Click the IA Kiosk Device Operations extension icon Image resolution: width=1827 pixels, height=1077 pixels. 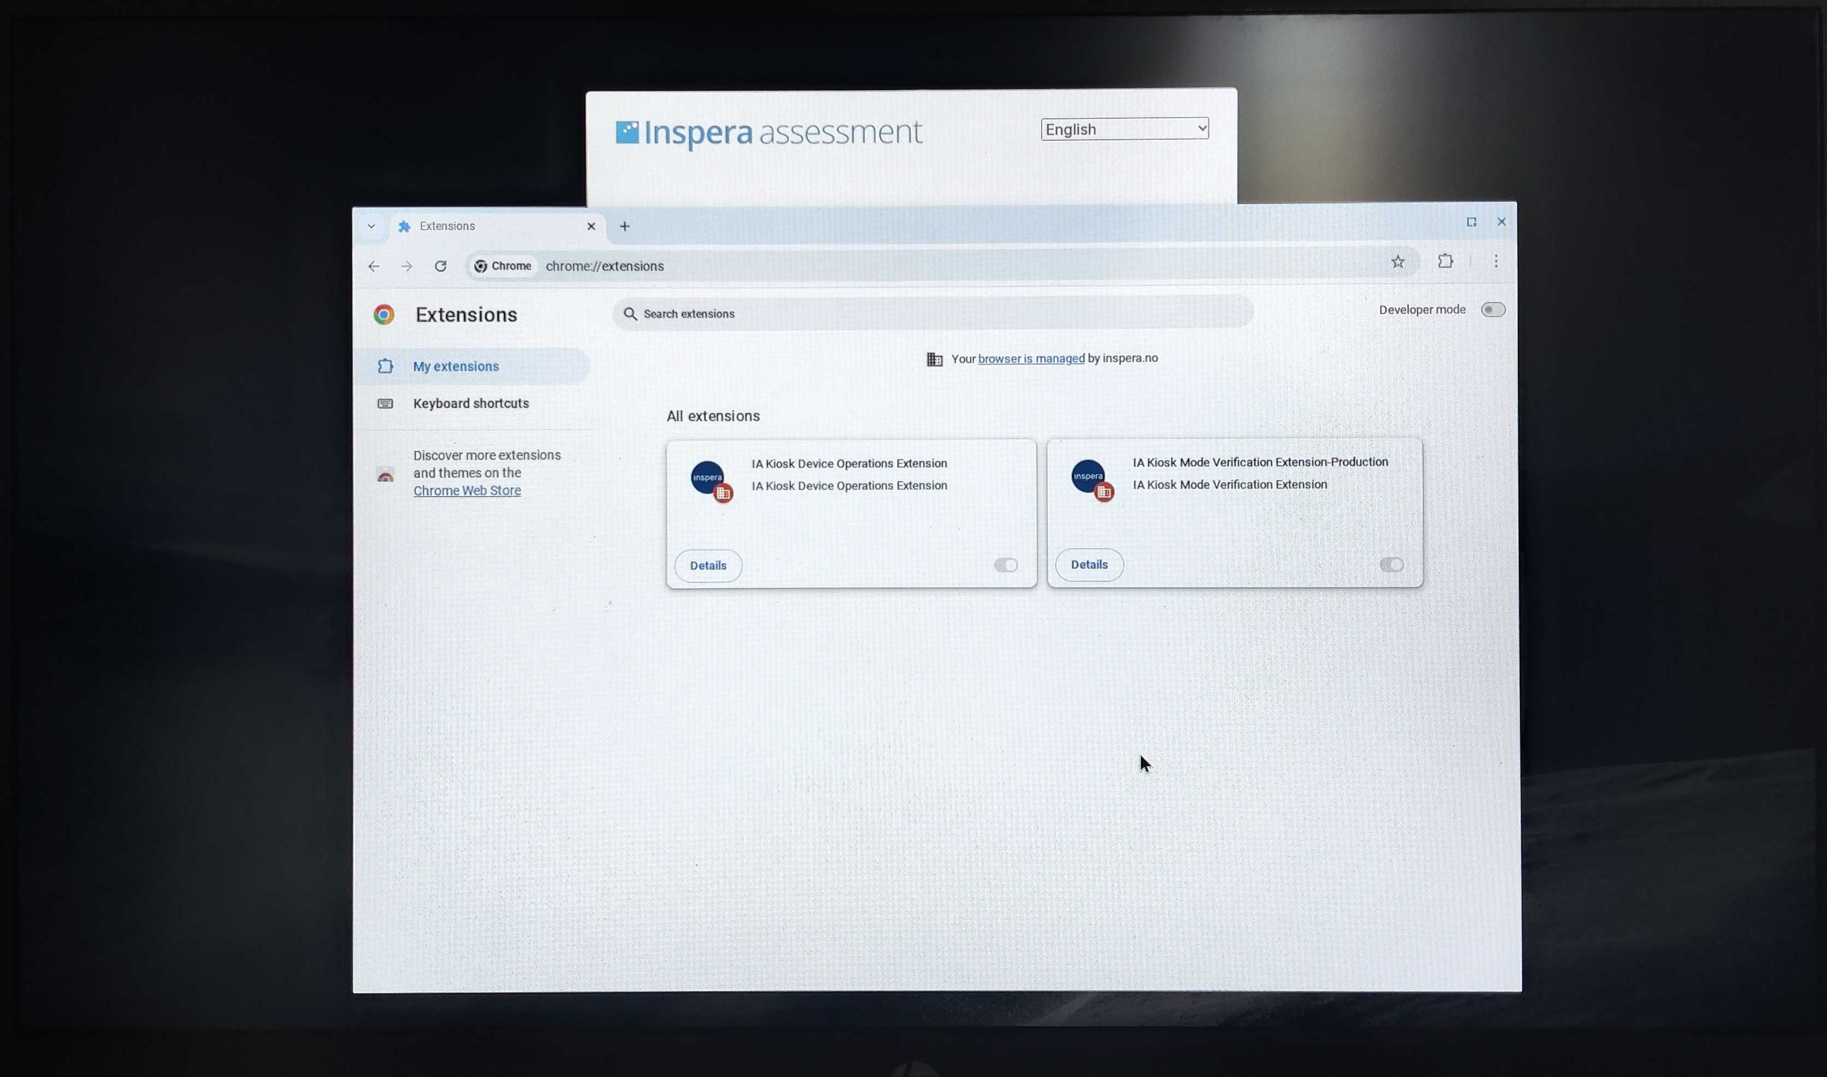710,481
